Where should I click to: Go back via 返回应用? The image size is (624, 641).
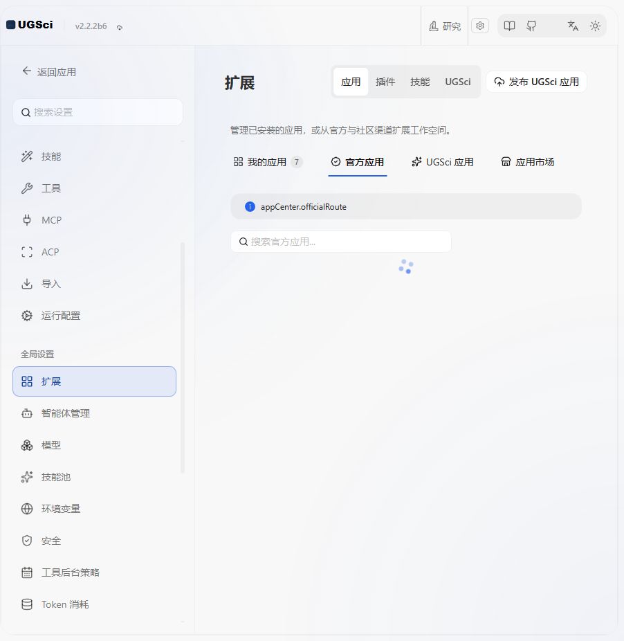coord(49,72)
